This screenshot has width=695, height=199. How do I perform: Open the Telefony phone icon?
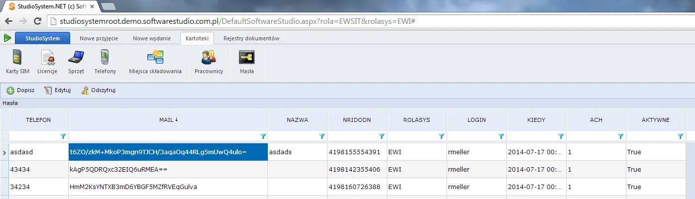[105, 62]
